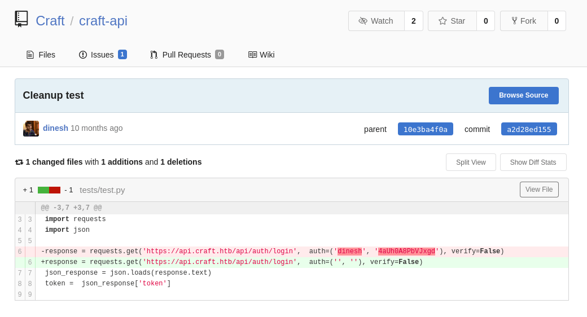Open the Issues tab

pyautogui.click(x=102, y=55)
